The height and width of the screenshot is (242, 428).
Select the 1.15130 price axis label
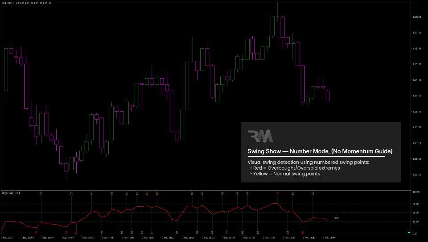click(x=417, y=127)
